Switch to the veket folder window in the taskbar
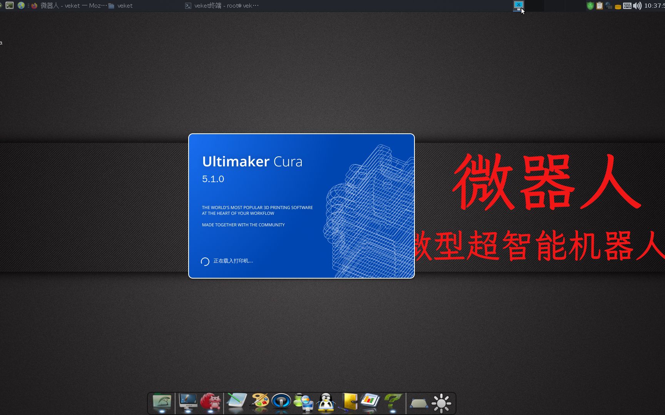Image resolution: width=665 pixels, height=415 pixels. 120,5
